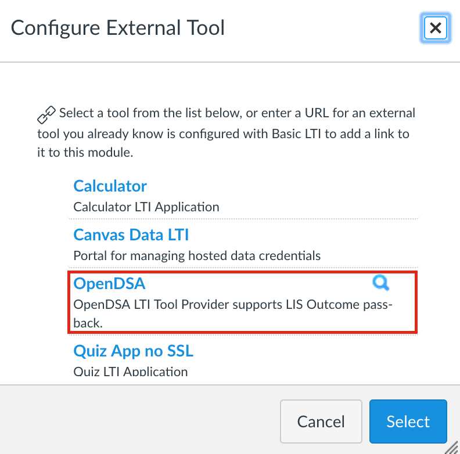The width and height of the screenshot is (460, 454).
Task: Click the Cancel button
Action: [321, 421]
